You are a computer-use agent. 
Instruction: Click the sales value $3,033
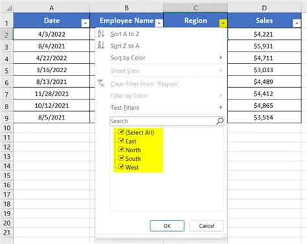[264, 70]
